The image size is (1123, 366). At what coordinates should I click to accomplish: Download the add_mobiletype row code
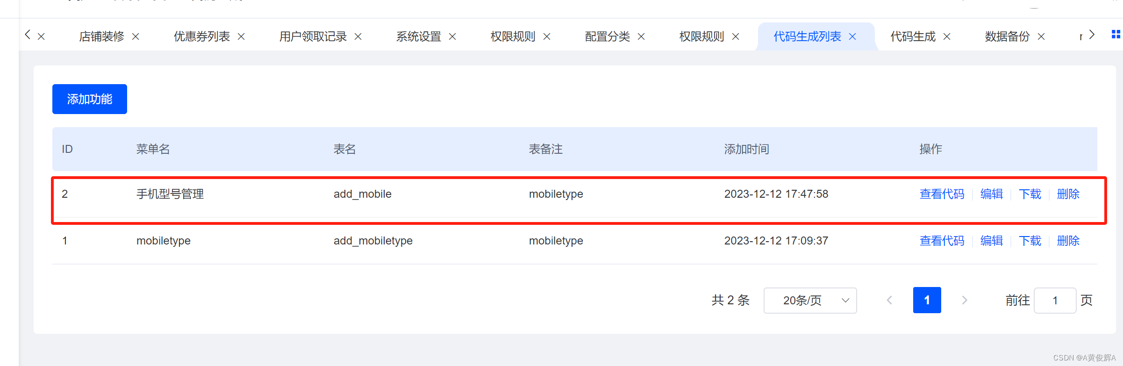click(x=1030, y=241)
